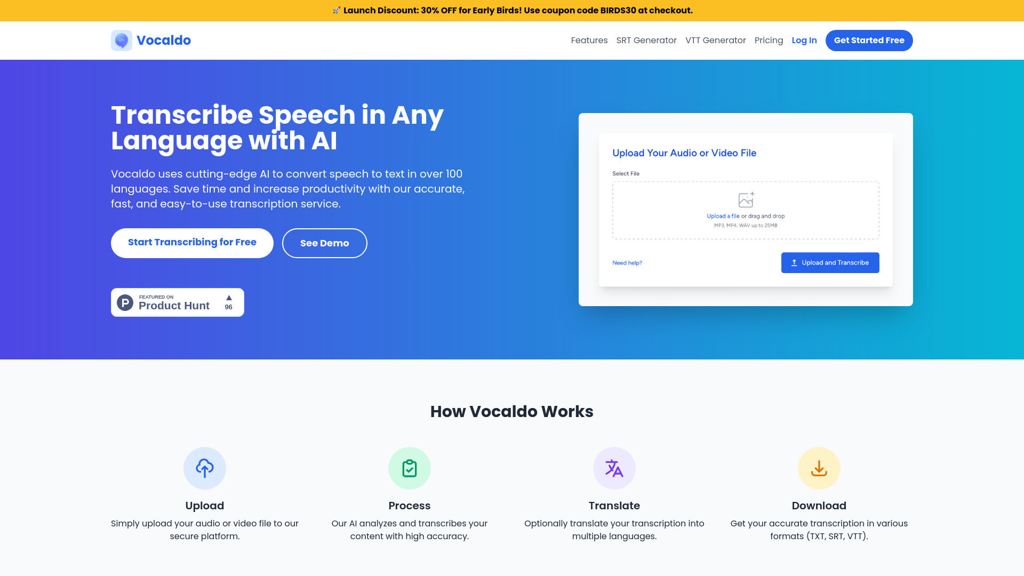Click the See Demo button
This screenshot has width=1024, height=576.
324,243
